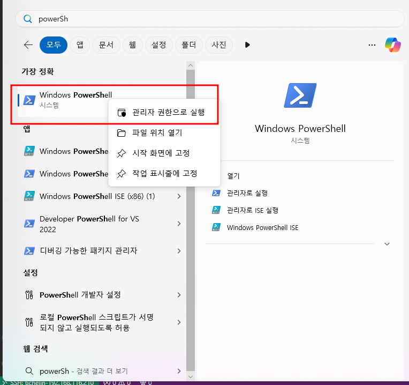Choose 시작 화면에 고정 from context menu
Viewport: 409px width, 385px height.
pos(164,153)
